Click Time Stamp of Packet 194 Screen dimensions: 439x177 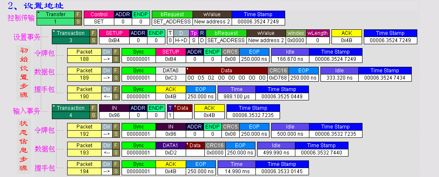(282, 171)
